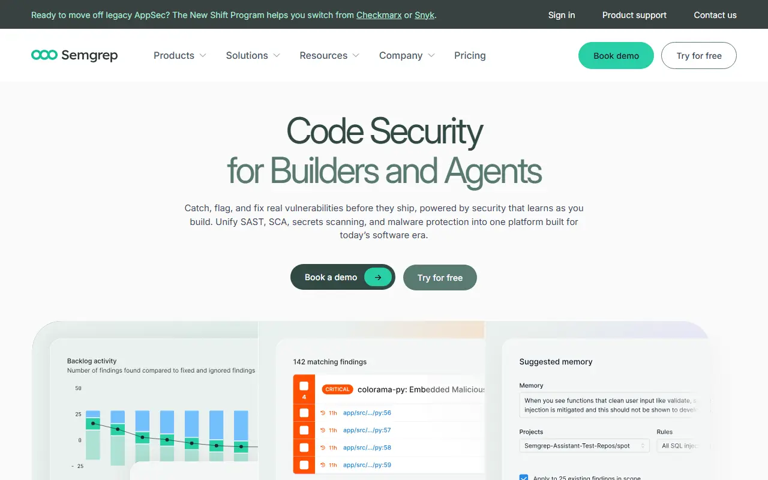Tick the checkbox for app/src/.../py:56
The height and width of the screenshot is (480, 768).
click(x=304, y=413)
